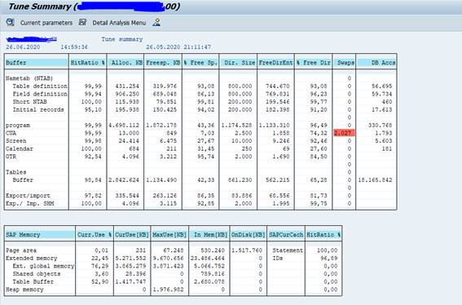Select the IDs cache entry

(x=278, y=259)
